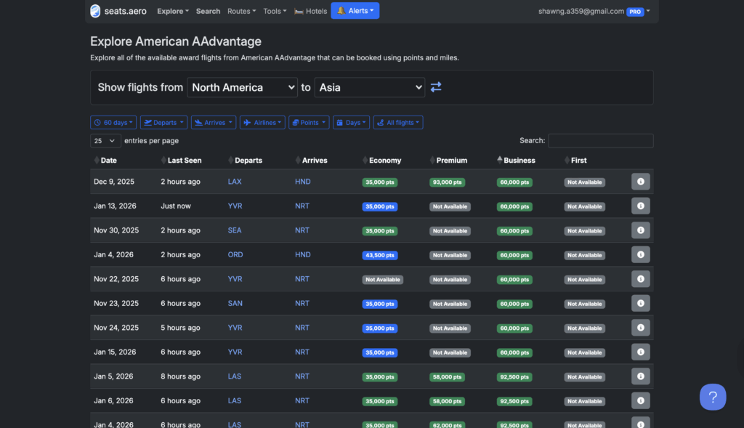Follow the LAX departure airport link
Screen dimensions: 744x428
click(x=235, y=182)
